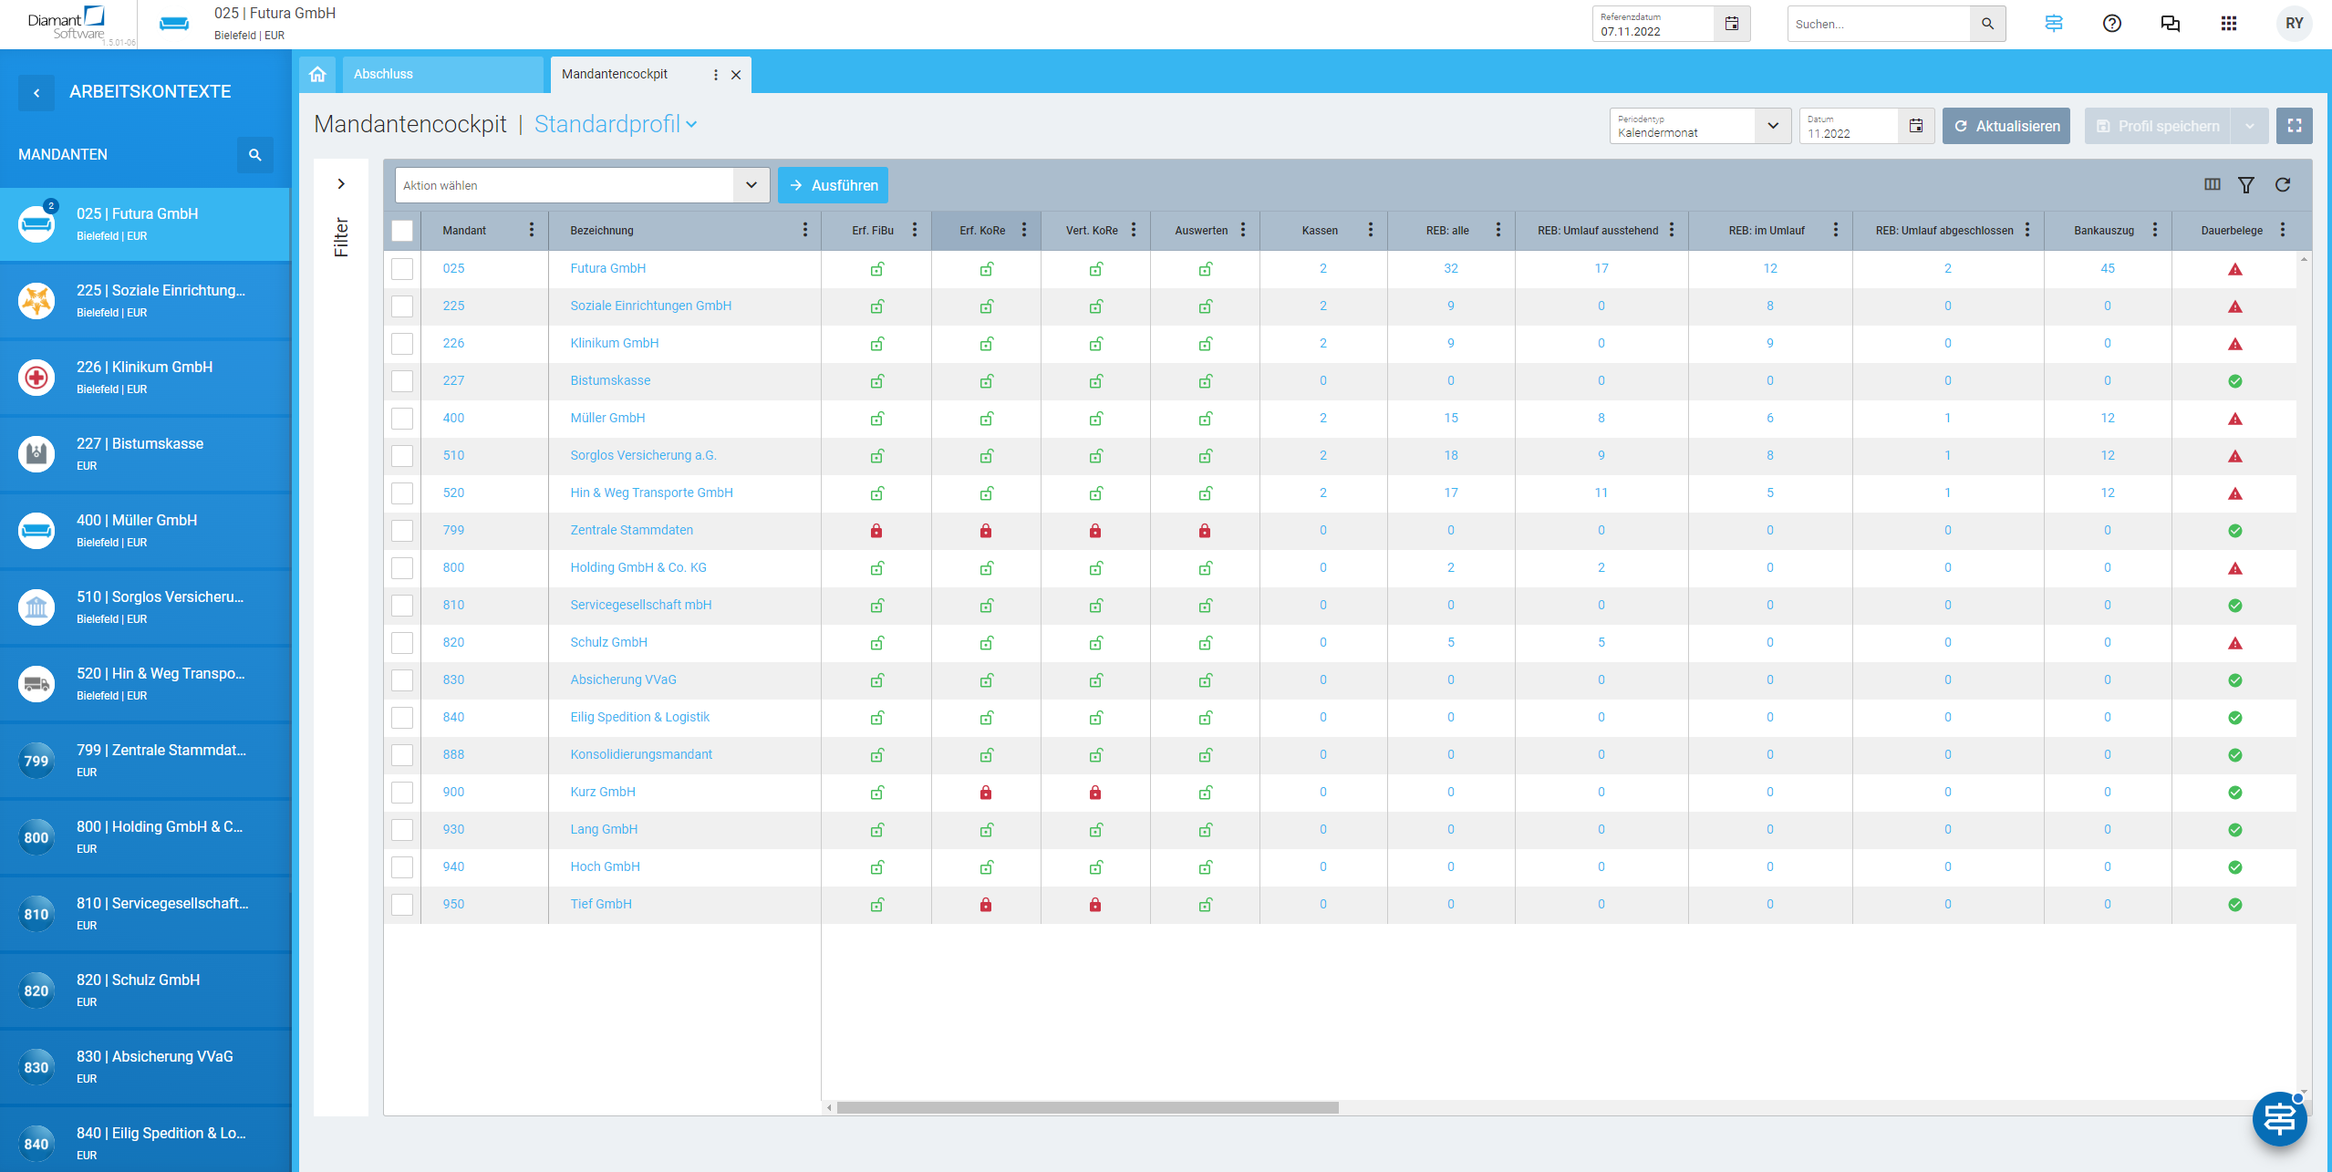Image resolution: width=2332 pixels, height=1172 pixels.
Task: Open Mandant column options menu
Action: pyautogui.click(x=532, y=230)
